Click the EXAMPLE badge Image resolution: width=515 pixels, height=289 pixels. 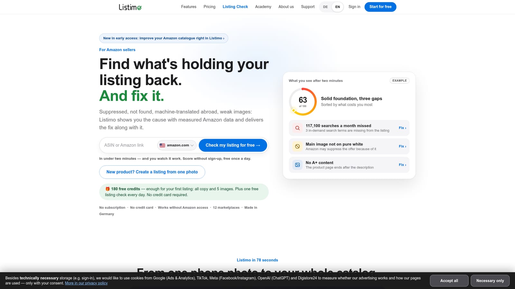(399, 81)
